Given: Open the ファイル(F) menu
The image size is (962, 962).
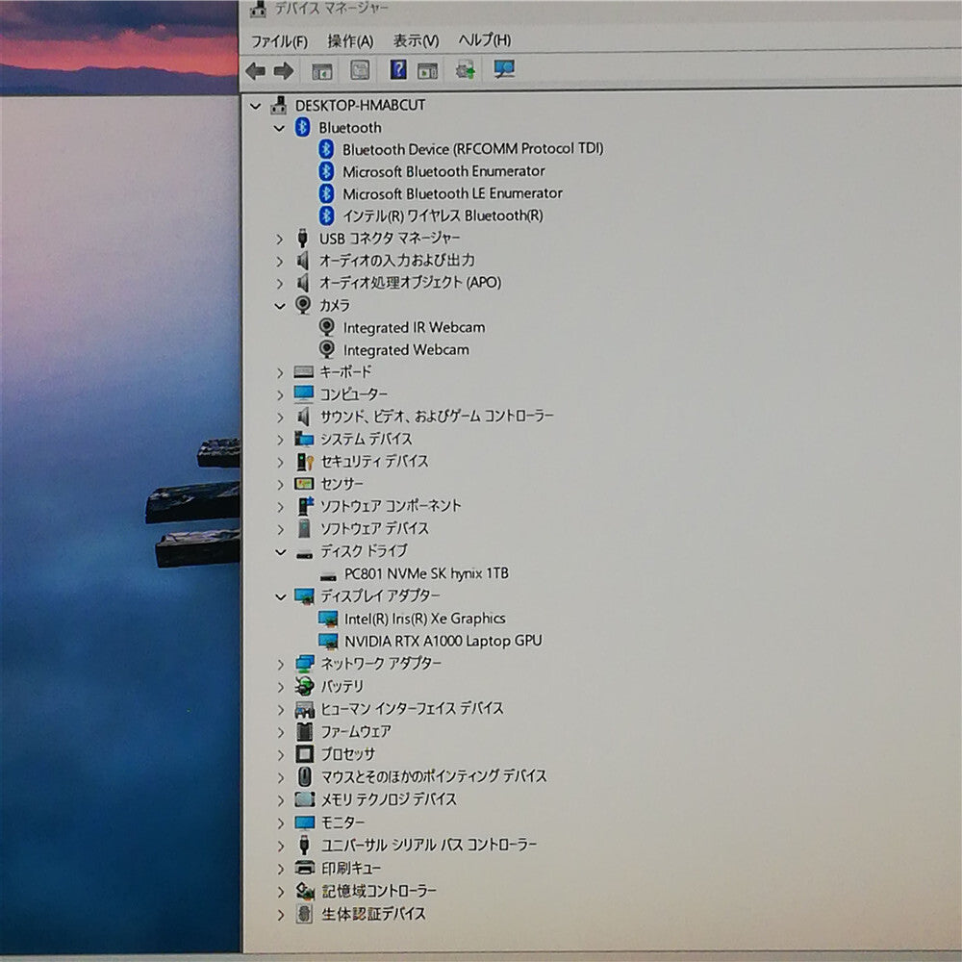Looking at the screenshot, I should [x=279, y=41].
